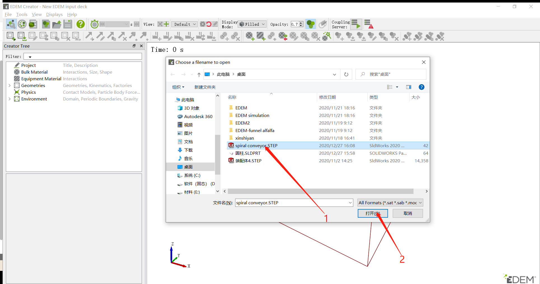Click the 取消 Cancel button
This screenshot has height=284, width=540.
[408, 213]
